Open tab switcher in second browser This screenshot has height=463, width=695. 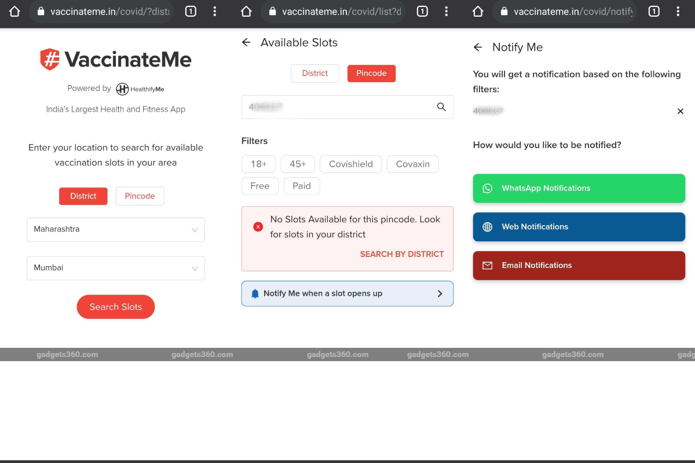[422, 11]
